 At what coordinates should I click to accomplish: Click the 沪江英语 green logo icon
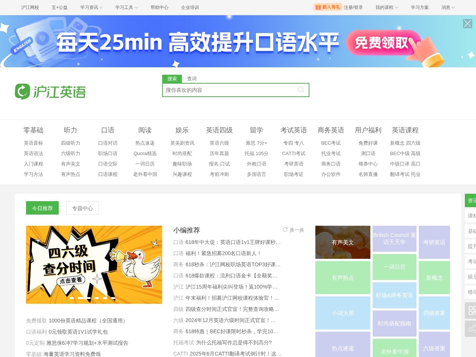[x=23, y=91]
